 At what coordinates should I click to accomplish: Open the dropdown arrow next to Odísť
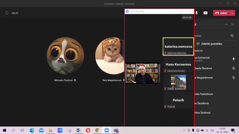[x=232, y=13]
